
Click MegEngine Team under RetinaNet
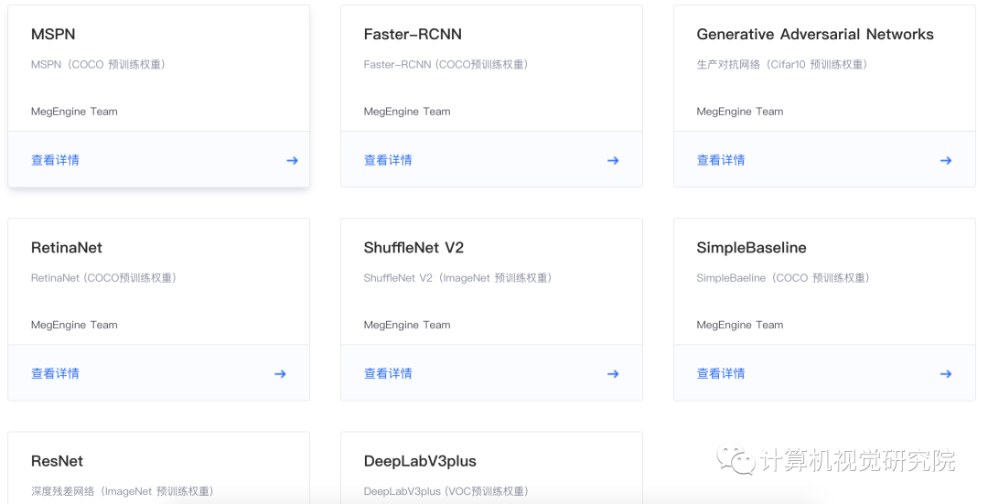pos(74,325)
